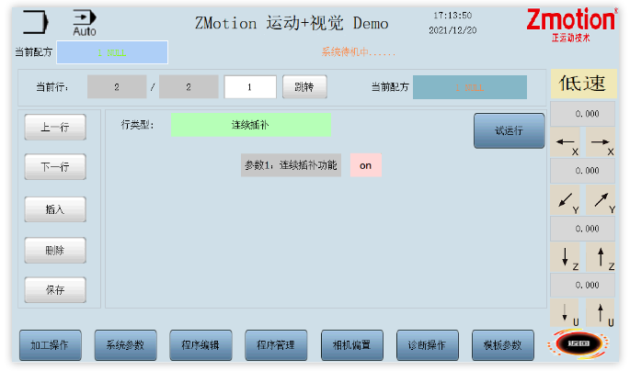Click the 参数1: 连续插补功能 label
This screenshot has height=371, width=630.
[291, 165]
